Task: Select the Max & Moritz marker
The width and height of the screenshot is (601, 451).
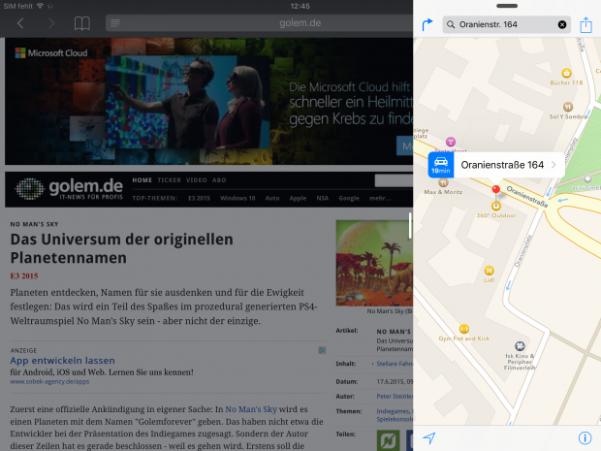Action: [x=443, y=182]
